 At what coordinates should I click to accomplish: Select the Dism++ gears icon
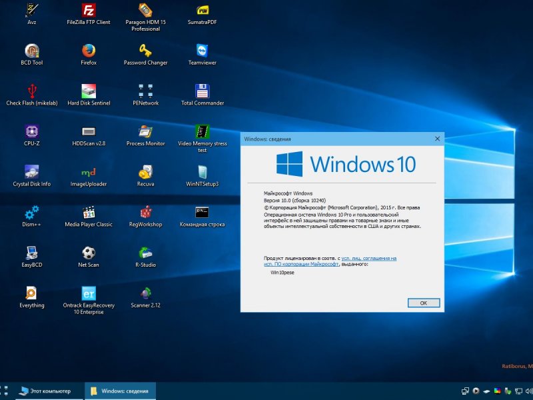click(x=31, y=213)
